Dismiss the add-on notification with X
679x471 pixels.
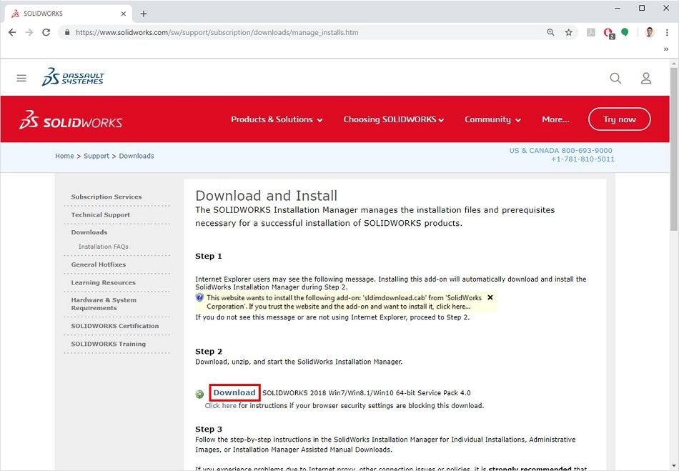point(490,297)
